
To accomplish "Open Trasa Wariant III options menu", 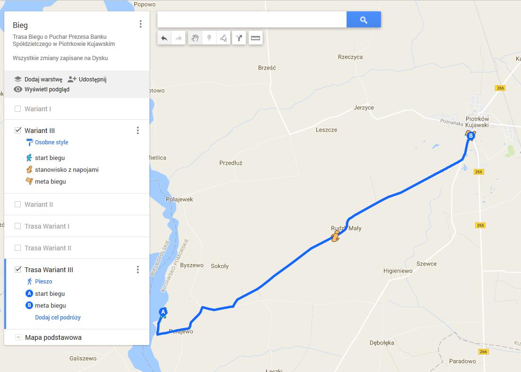I will coord(138,269).
